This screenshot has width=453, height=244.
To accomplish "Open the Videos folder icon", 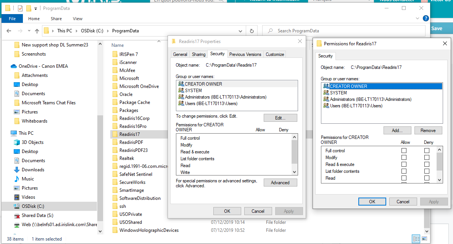I will click(x=17, y=197).
